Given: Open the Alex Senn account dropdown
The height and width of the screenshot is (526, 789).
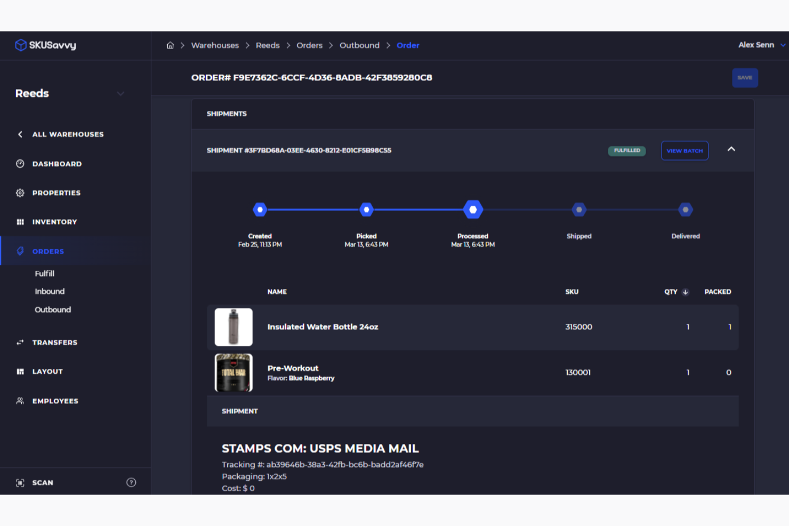Looking at the screenshot, I should click(x=761, y=45).
